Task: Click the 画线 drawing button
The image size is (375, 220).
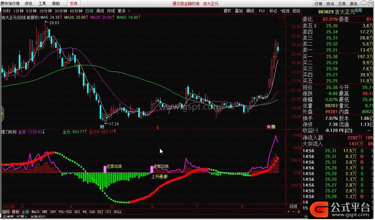Action: pos(250,11)
